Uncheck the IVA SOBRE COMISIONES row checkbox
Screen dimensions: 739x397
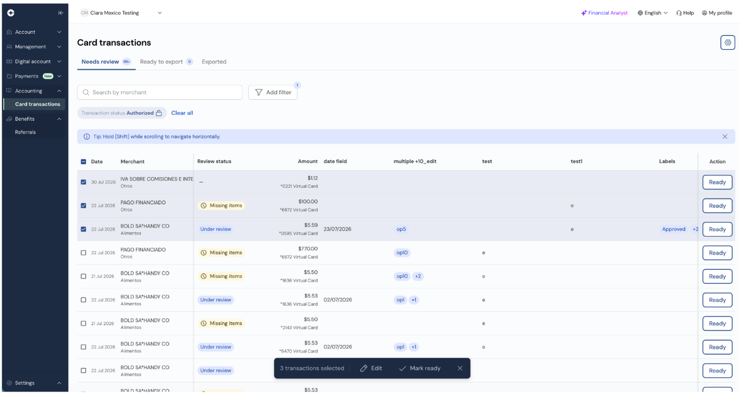83,182
